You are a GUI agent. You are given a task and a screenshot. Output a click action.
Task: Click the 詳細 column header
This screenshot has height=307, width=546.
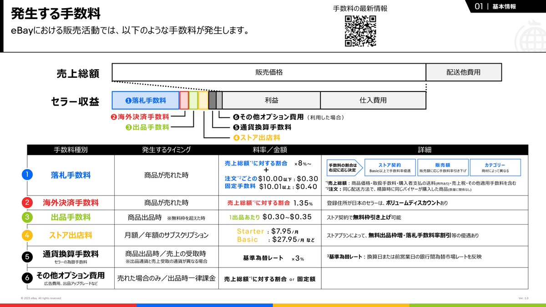tap(425, 149)
